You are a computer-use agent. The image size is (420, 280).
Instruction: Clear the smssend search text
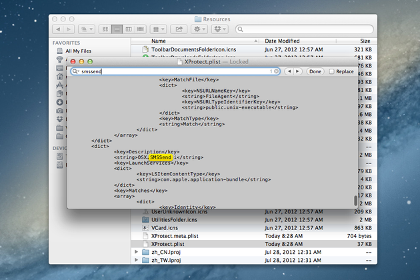[275, 71]
